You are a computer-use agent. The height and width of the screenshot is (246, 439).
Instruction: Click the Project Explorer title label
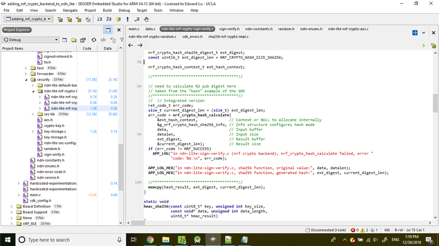[17, 30]
